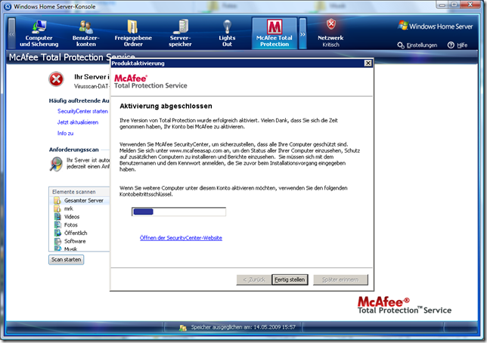Click the console title bar icon
The height and width of the screenshot is (343, 487).
tap(8, 6)
